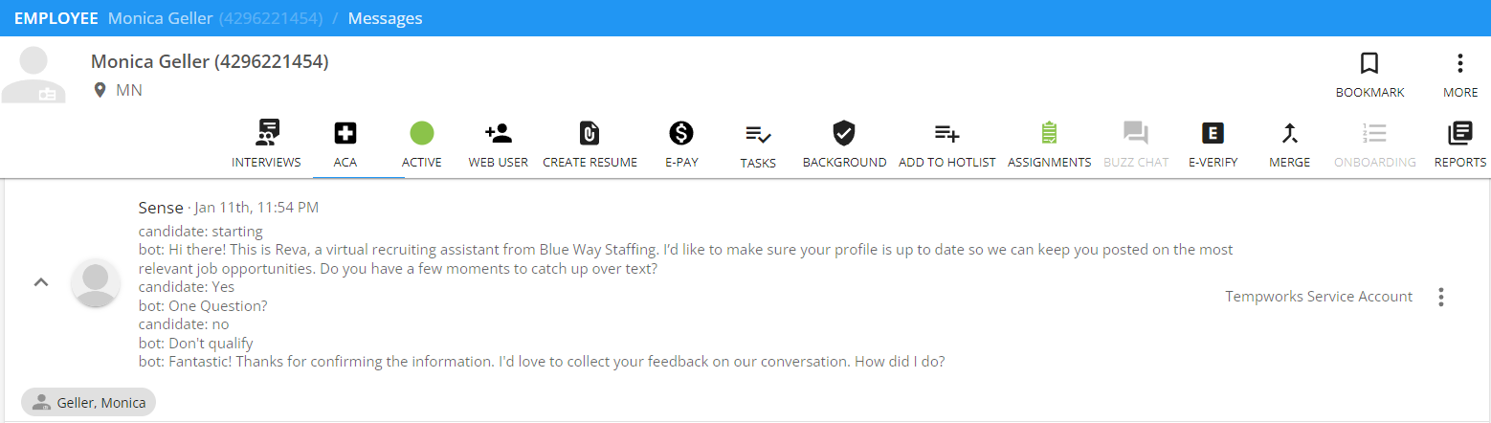Open Web User account icon
The image size is (1491, 423).
498,134
